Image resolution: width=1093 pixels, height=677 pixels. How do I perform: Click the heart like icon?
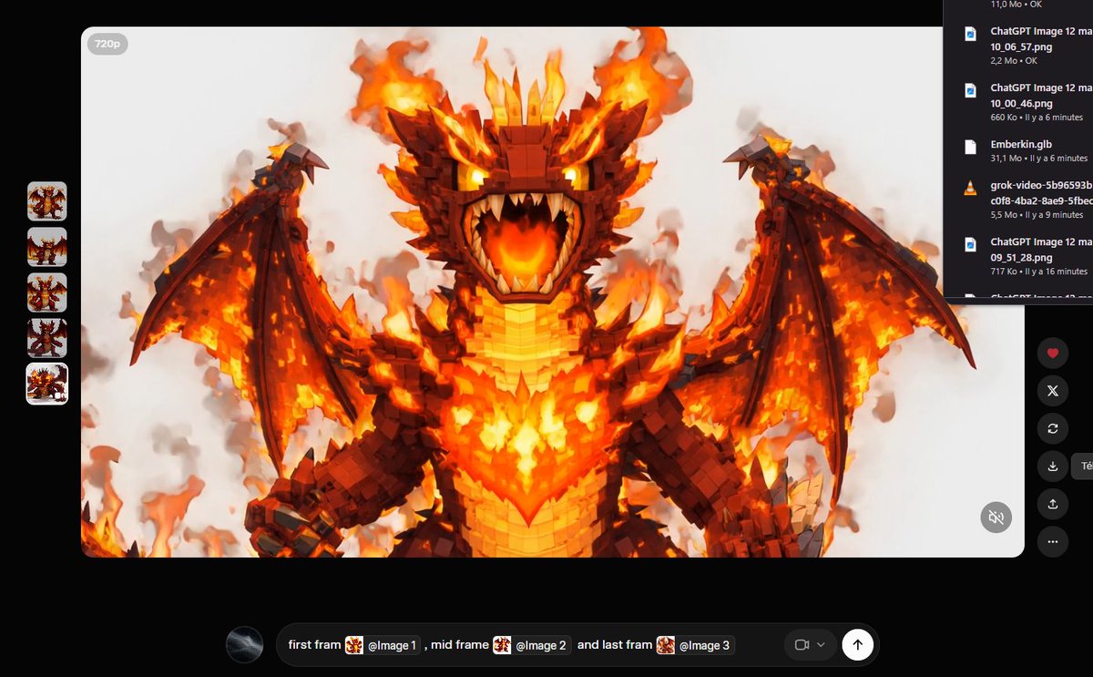tap(1053, 354)
